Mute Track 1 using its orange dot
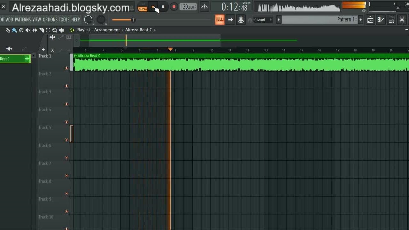Screen dimensions: 409x230 tap(66, 68)
